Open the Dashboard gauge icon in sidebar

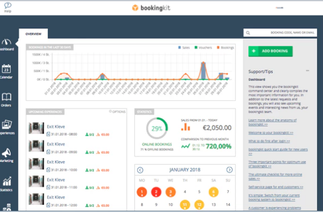tap(7, 42)
